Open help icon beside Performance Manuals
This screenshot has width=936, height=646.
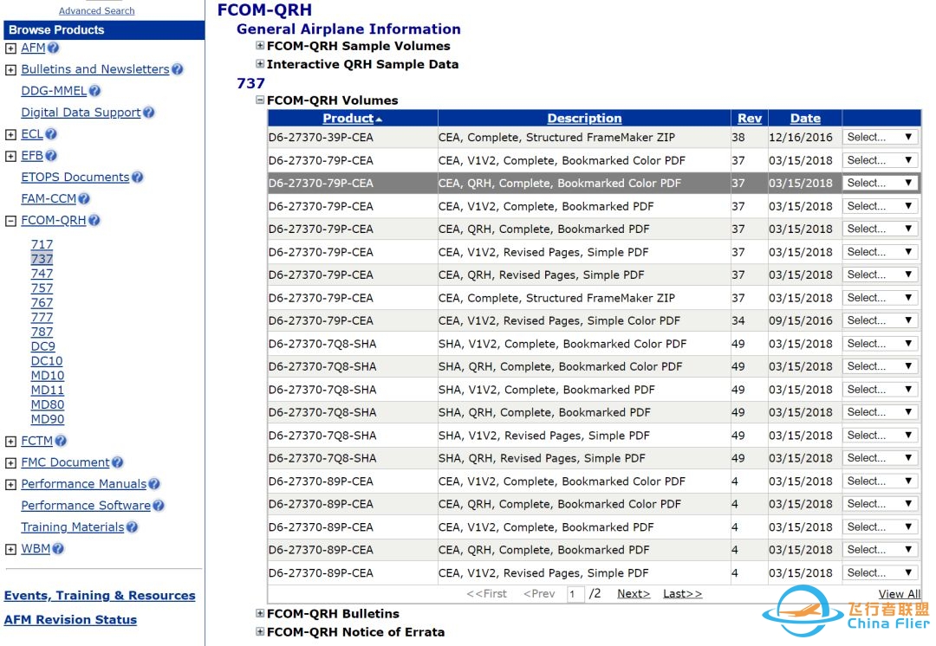pos(154,484)
